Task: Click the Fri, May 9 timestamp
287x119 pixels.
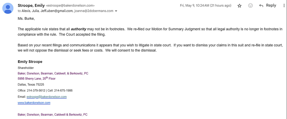Action: point(205,5)
